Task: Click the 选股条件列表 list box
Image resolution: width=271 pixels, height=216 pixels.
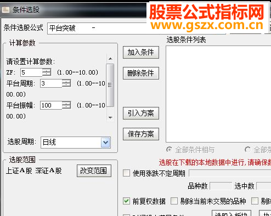Action: [x=218, y=94]
